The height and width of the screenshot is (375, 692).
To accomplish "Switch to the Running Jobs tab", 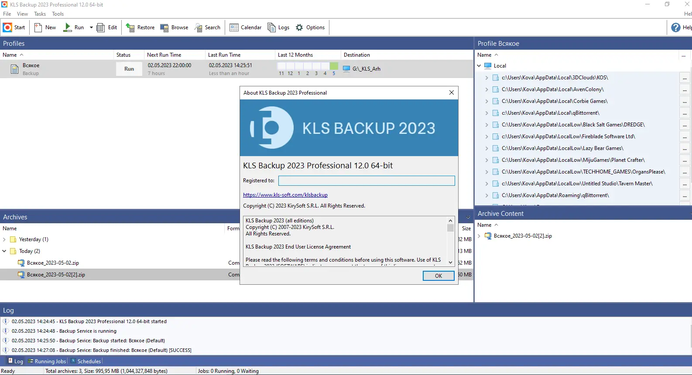I will (x=47, y=361).
